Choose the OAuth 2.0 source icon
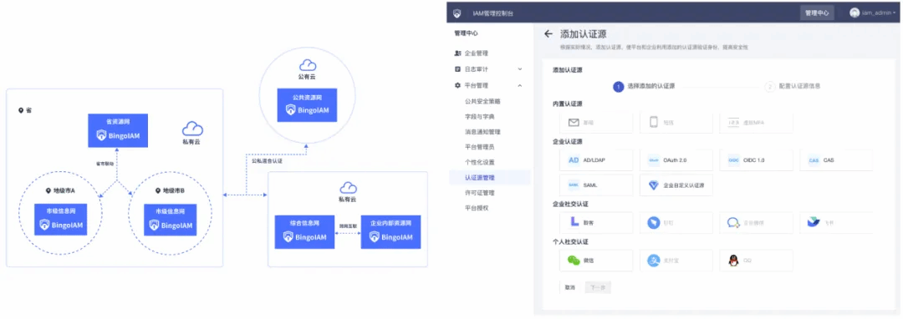 click(654, 160)
